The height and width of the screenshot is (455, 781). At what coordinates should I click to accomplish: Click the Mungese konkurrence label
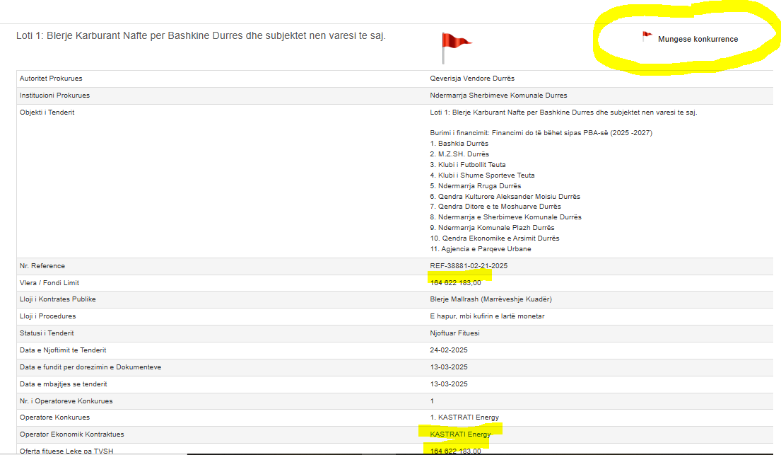click(698, 39)
